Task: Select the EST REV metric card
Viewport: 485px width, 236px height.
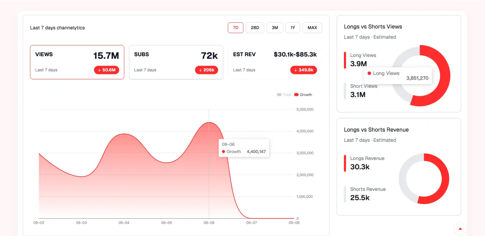Action: pos(275,62)
